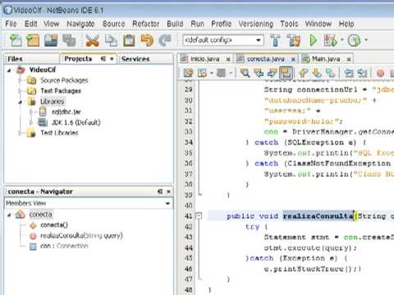Image resolution: width=394 pixels, height=295 pixels.
Task: Click the Cut scissors icon
Action: point(92,40)
